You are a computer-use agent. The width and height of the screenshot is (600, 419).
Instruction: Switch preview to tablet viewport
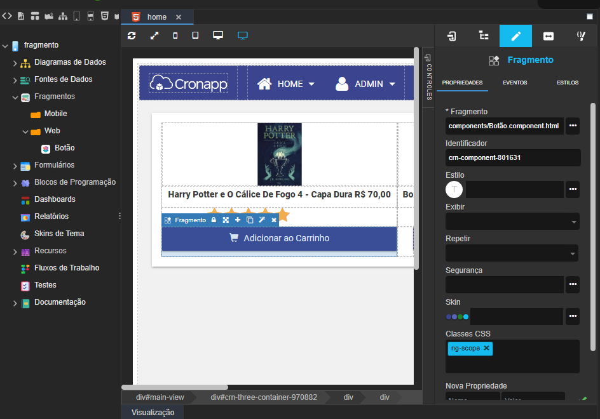pos(195,36)
